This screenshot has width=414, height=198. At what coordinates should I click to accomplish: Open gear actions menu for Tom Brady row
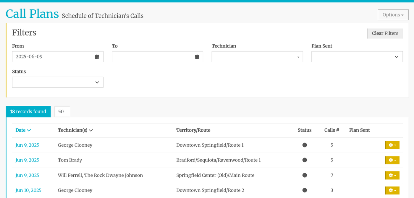pos(392,160)
